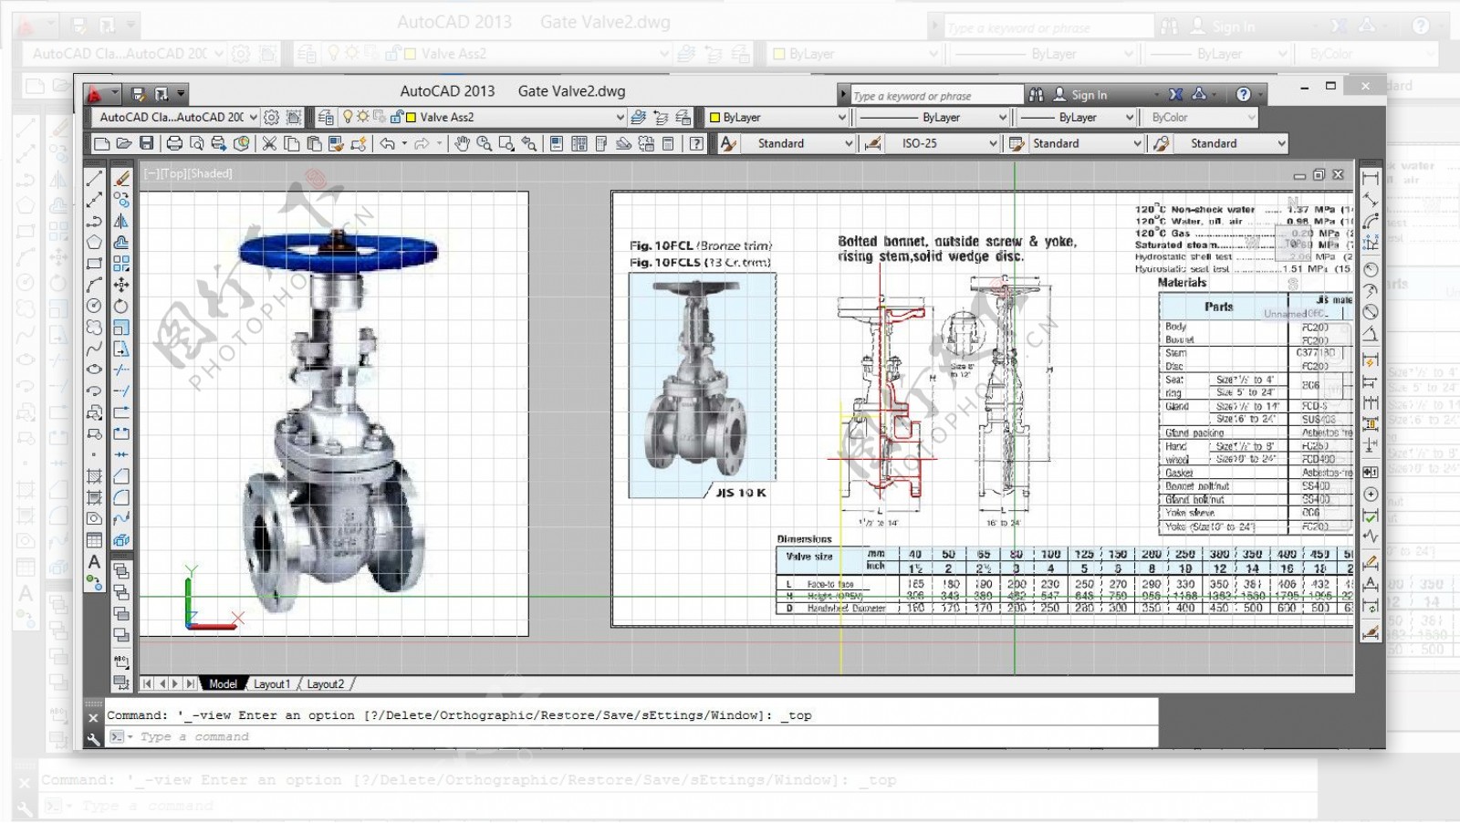Viewport: 1460px width, 823px height.
Task: Select the Line draw tool
Action: [x=94, y=178]
